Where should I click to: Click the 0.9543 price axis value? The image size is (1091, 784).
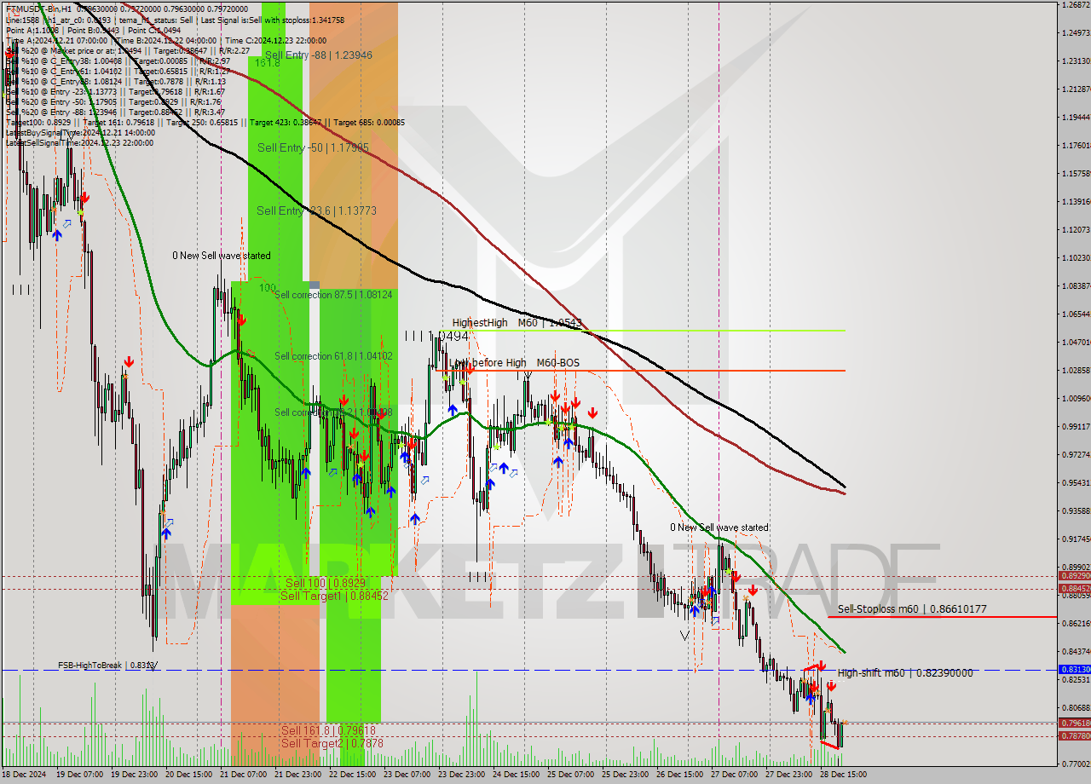coord(1075,482)
